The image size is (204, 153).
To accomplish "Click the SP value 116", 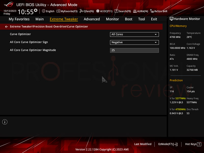I will coord(172,92).
